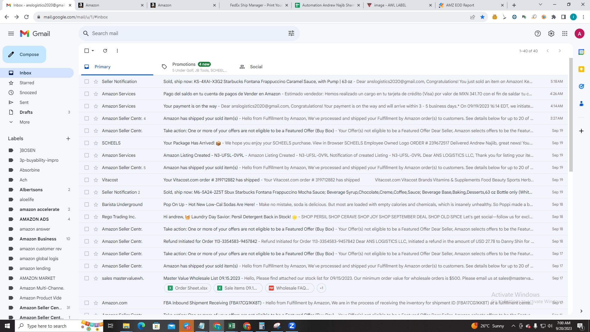Select the Rego Trading Inc. email checkbox
This screenshot has width=590, height=332.
point(87,217)
